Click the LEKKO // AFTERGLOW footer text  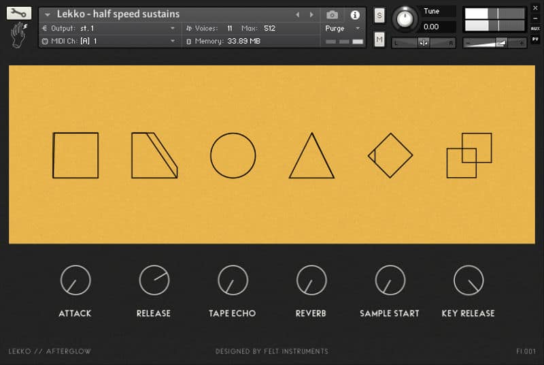pos(50,351)
